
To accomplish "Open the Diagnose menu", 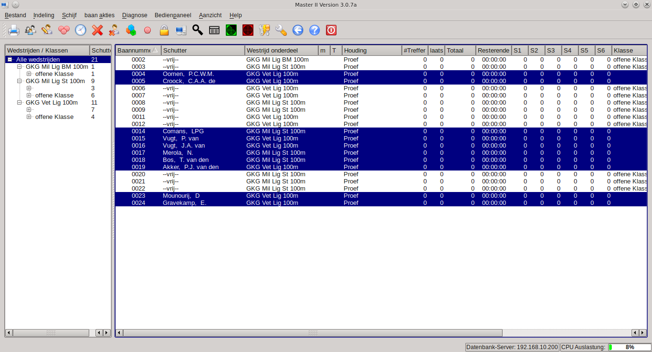I will click(135, 15).
